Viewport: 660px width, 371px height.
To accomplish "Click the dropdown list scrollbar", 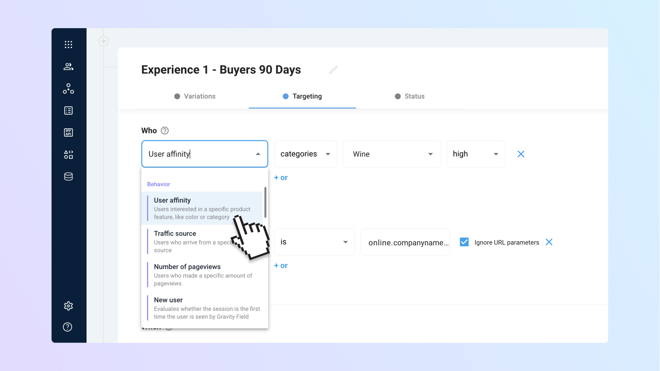I will 265,203.
